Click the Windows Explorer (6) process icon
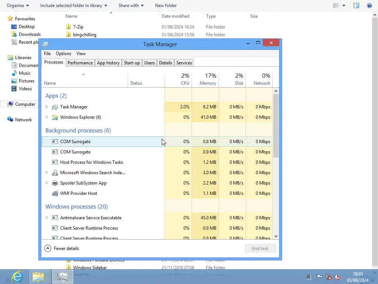Image resolution: width=378 pixels, height=284 pixels. pos(55,117)
